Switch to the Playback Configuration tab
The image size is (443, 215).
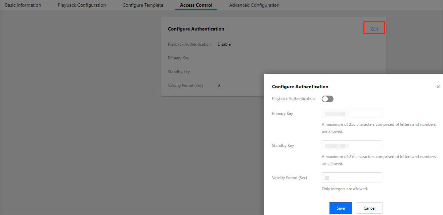[82, 5]
